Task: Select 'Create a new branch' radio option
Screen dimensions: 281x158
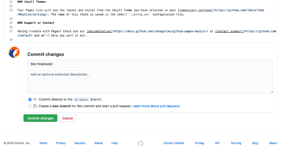Action: [x=30, y=106]
